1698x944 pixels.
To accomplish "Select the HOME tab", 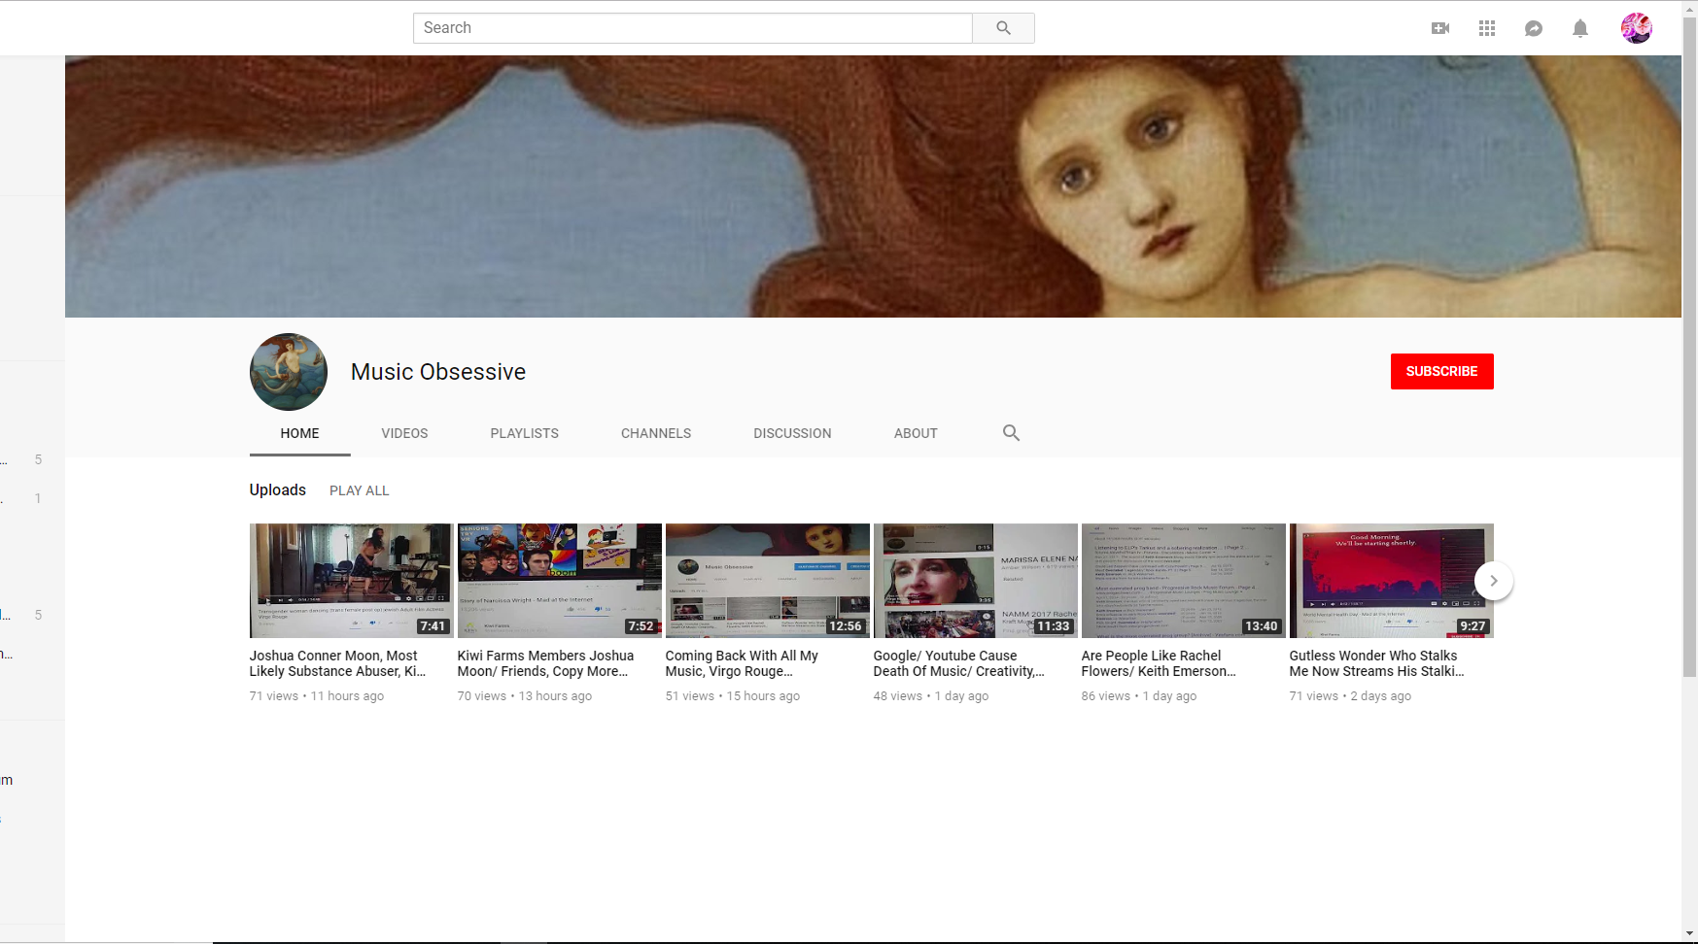I will [299, 433].
